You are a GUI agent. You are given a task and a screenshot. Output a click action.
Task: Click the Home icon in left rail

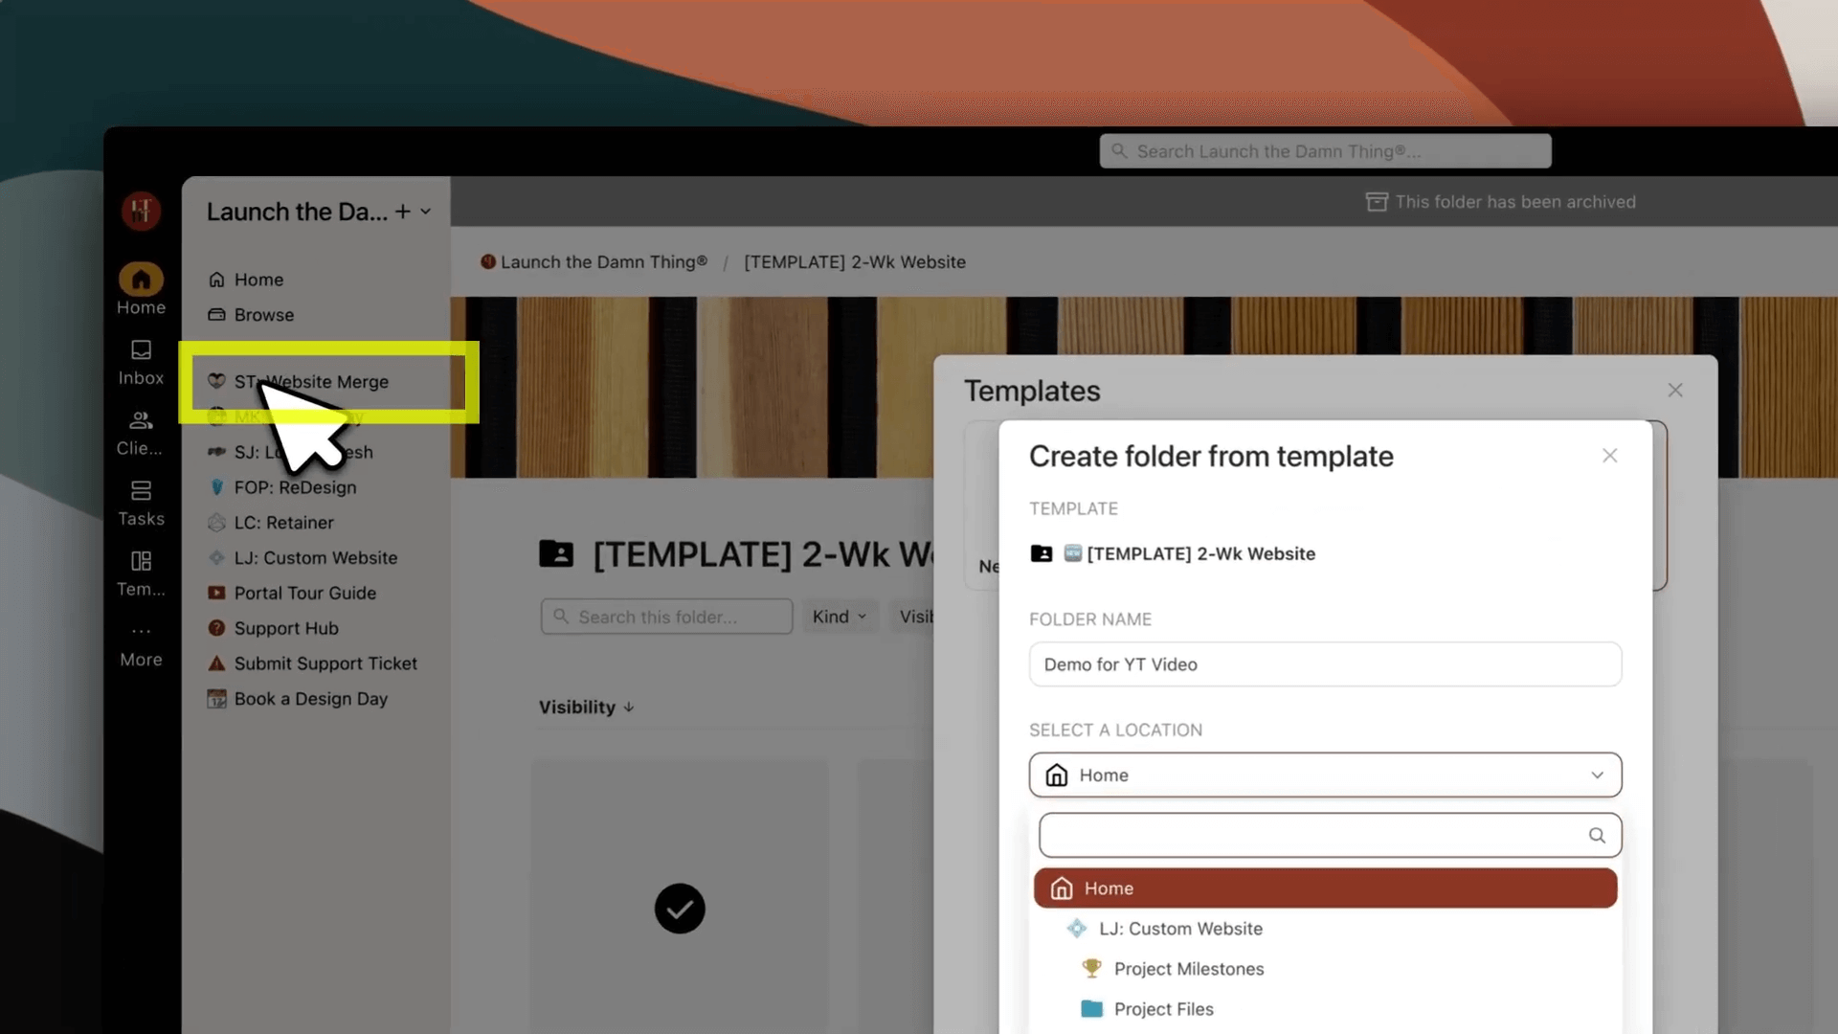coord(141,281)
